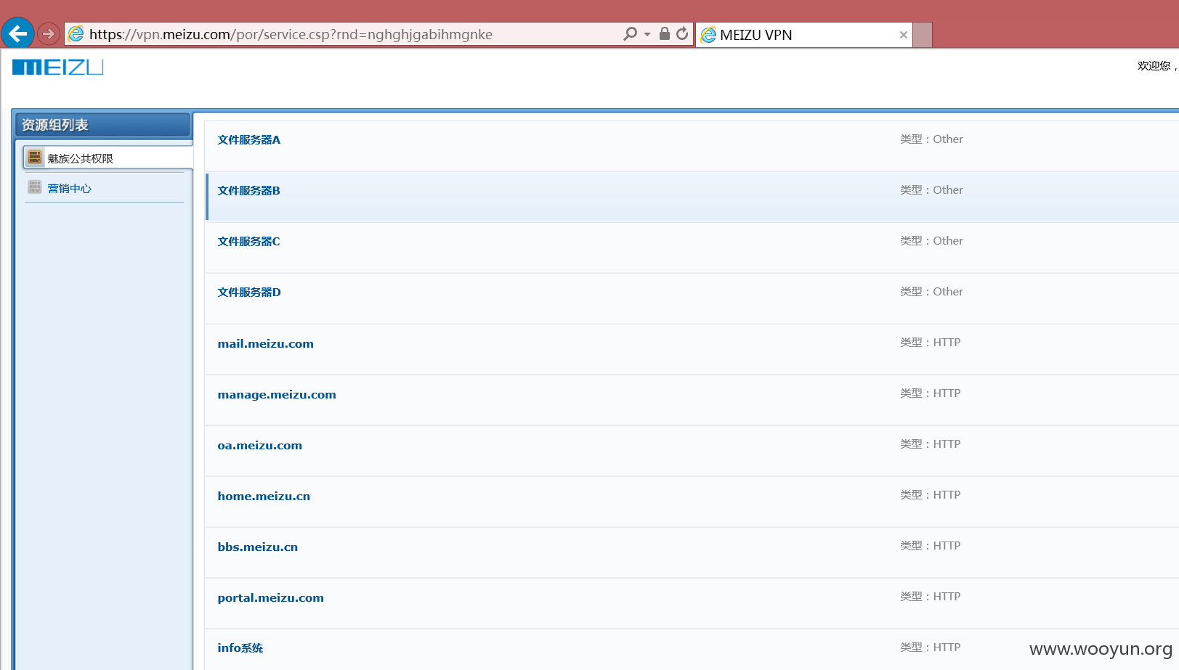The width and height of the screenshot is (1179, 670).
Task: Click the 资源组列表 panel header
Action: coord(103,125)
